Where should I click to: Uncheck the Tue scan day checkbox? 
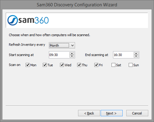pyautogui.click(x=45, y=65)
